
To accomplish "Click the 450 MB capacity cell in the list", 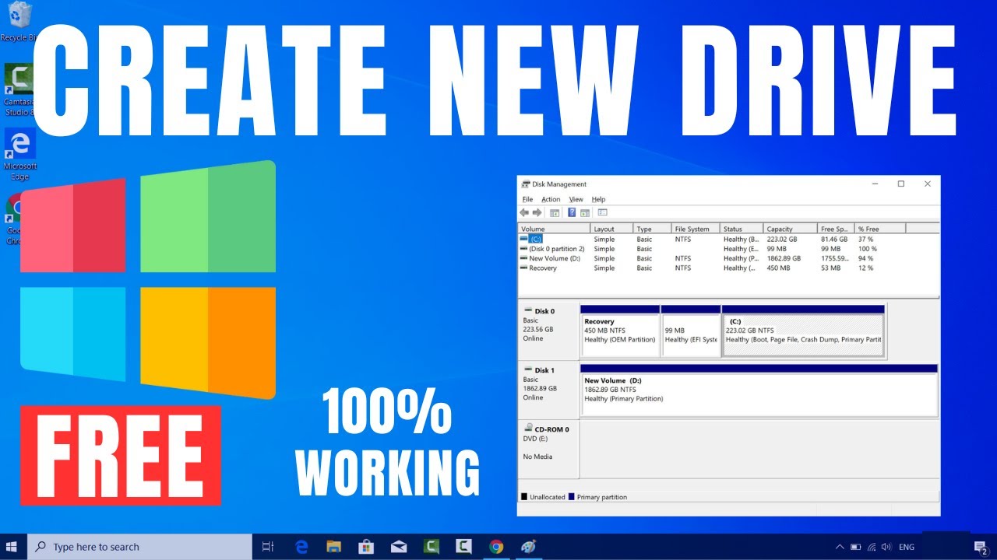I will 778,268.
